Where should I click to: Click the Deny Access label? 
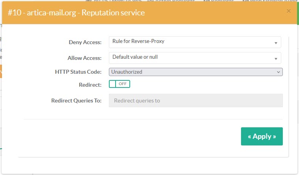85,42
